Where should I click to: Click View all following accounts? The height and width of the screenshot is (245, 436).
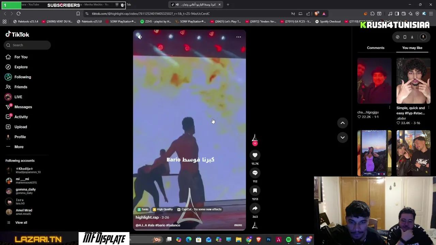tap(21, 223)
